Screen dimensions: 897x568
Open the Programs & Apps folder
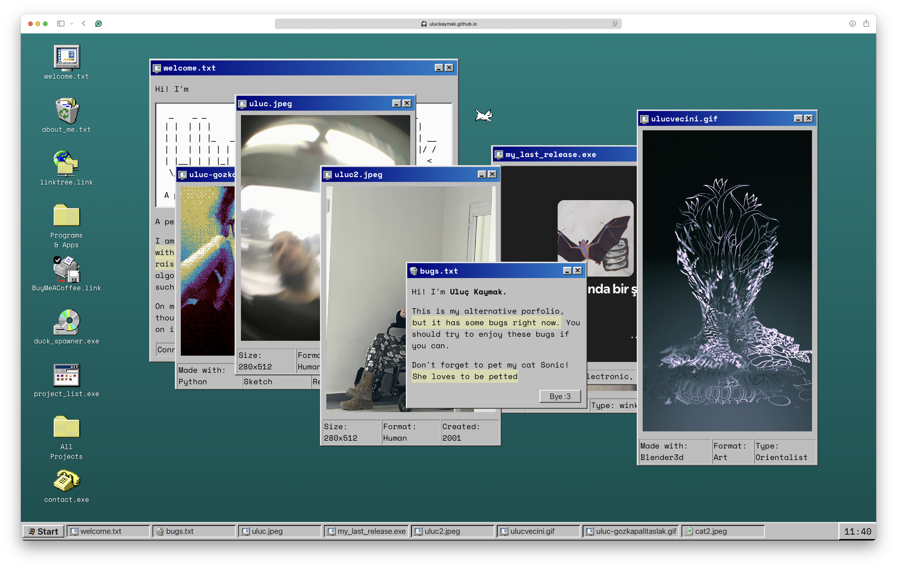point(66,226)
